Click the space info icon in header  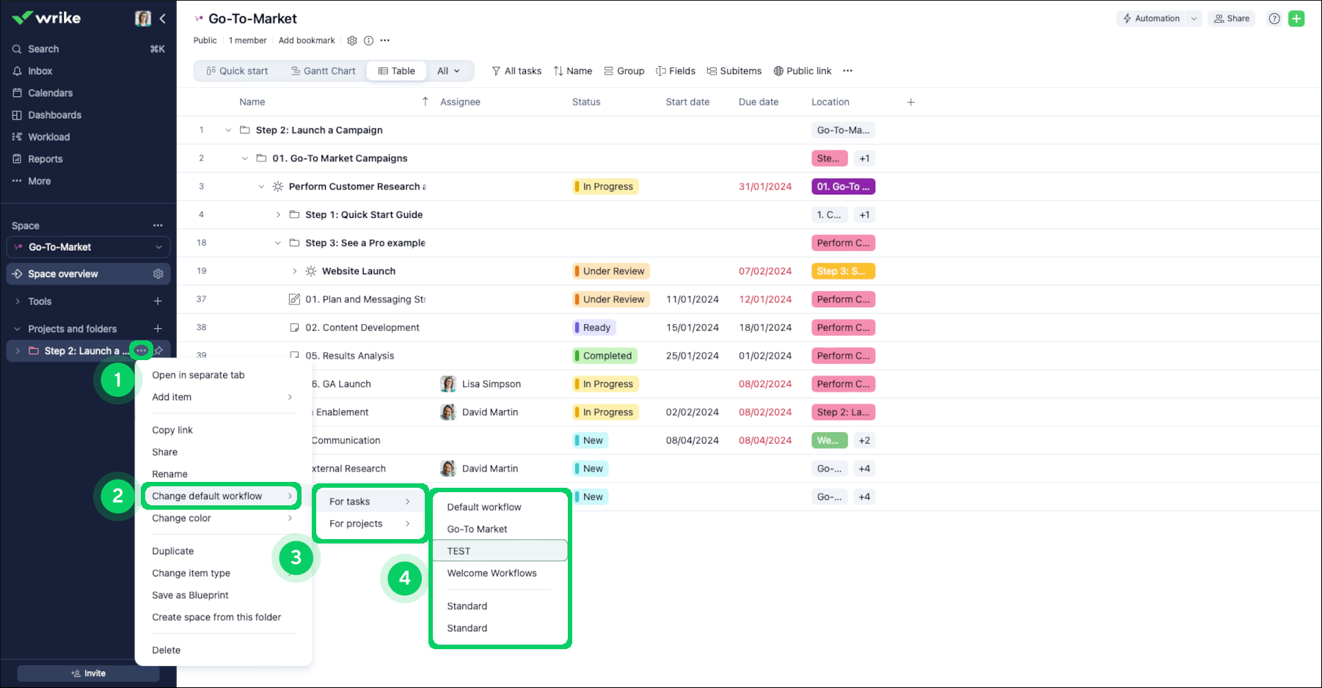click(368, 41)
